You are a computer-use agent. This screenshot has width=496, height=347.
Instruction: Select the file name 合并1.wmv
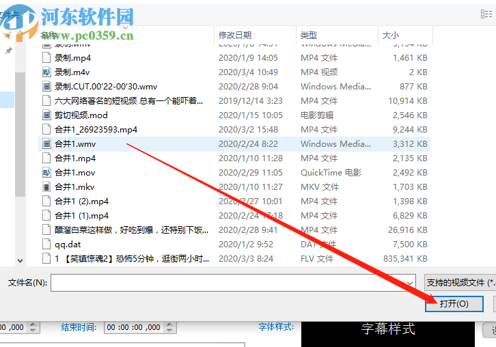click(75, 144)
